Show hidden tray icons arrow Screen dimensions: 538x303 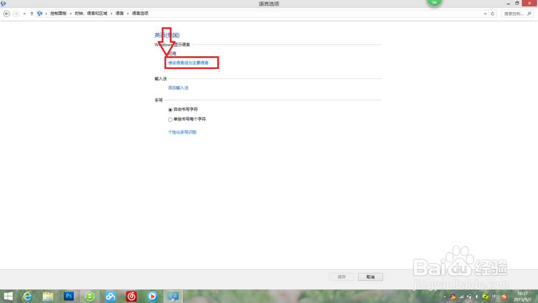point(445,297)
